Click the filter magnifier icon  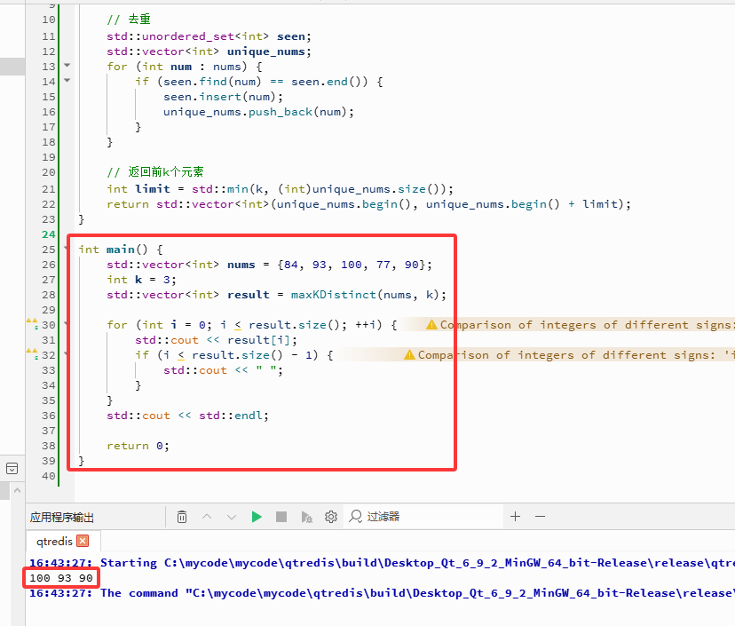click(x=356, y=516)
